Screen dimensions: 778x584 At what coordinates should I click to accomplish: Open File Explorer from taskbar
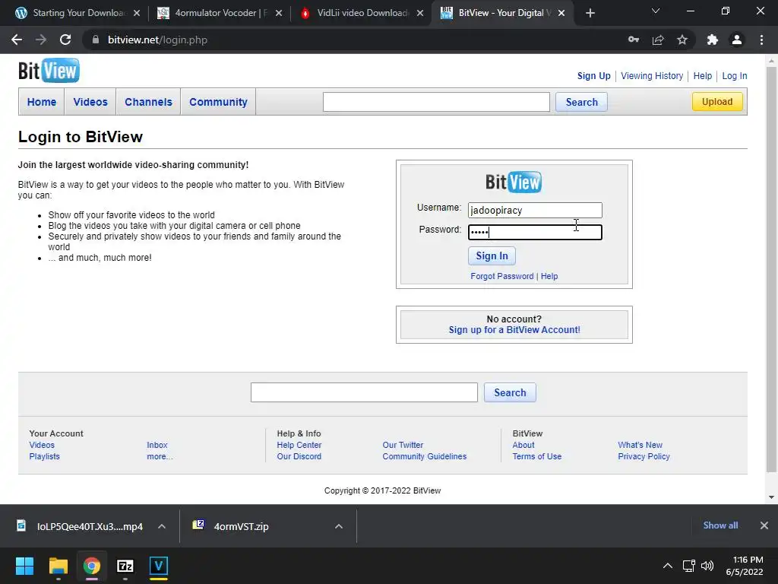click(58, 566)
